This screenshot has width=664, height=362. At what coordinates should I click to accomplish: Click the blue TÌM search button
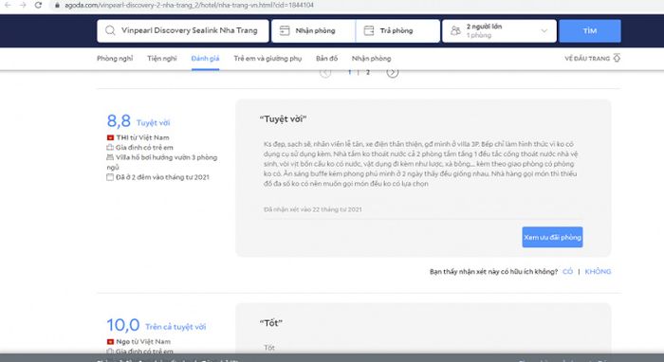tap(590, 31)
